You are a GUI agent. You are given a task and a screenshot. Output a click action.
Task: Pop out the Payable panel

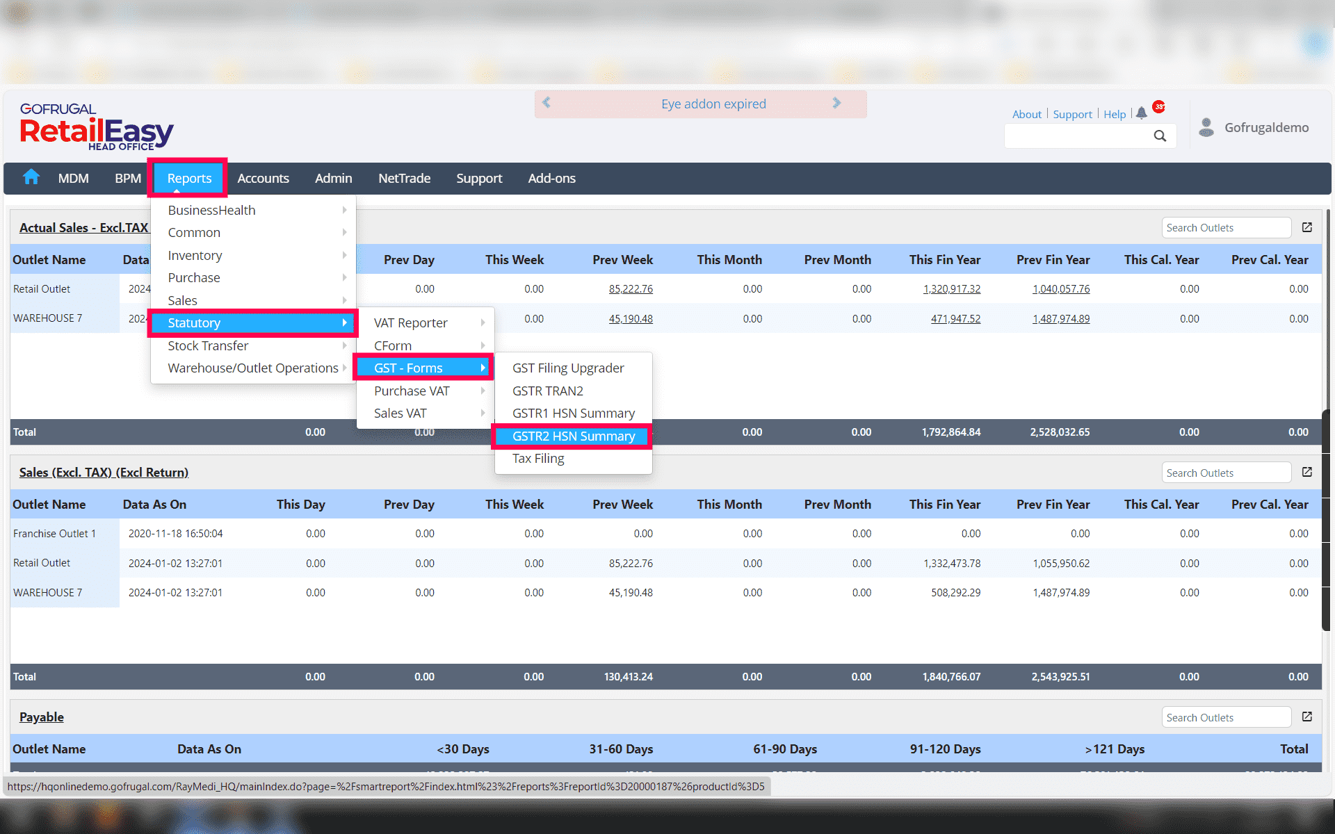coord(1306,717)
